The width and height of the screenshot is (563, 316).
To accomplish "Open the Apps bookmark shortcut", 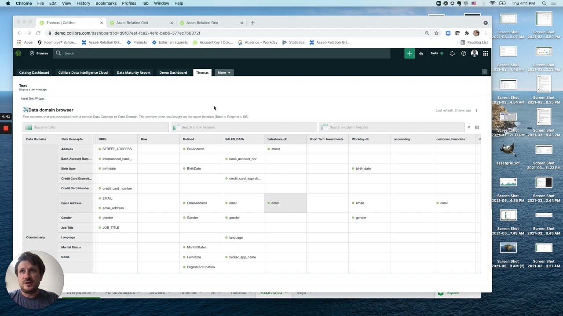I will [25, 43].
